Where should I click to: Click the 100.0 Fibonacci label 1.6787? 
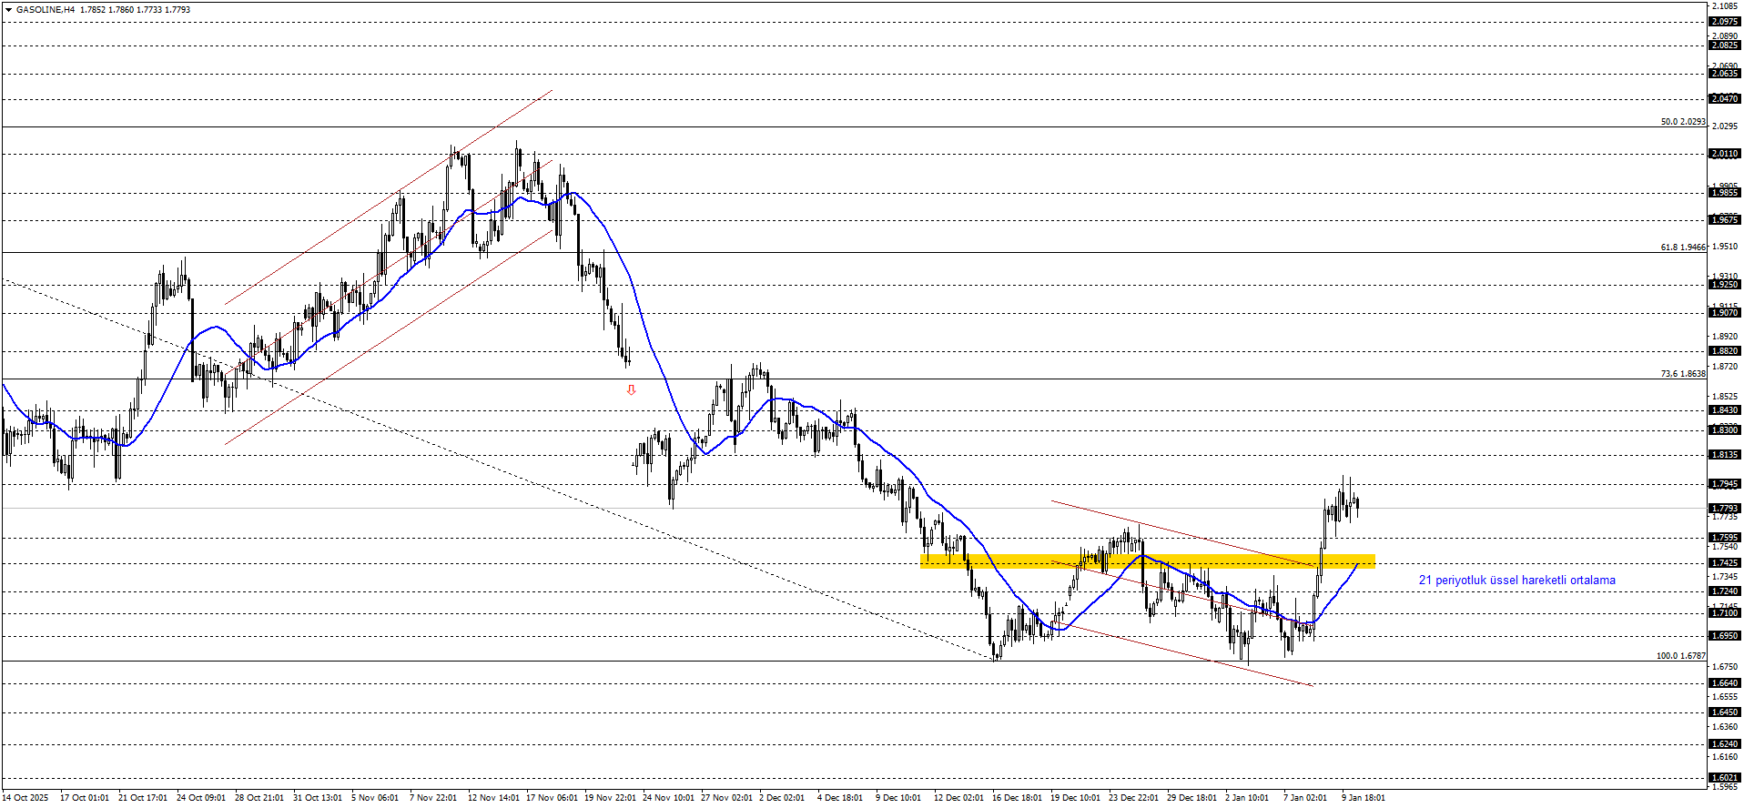pos(1680,656)
